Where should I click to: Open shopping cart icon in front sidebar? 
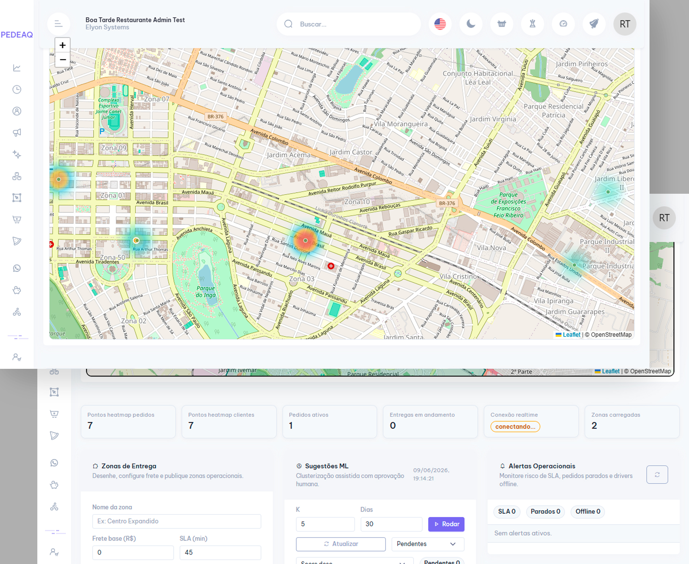click(17, 219)
